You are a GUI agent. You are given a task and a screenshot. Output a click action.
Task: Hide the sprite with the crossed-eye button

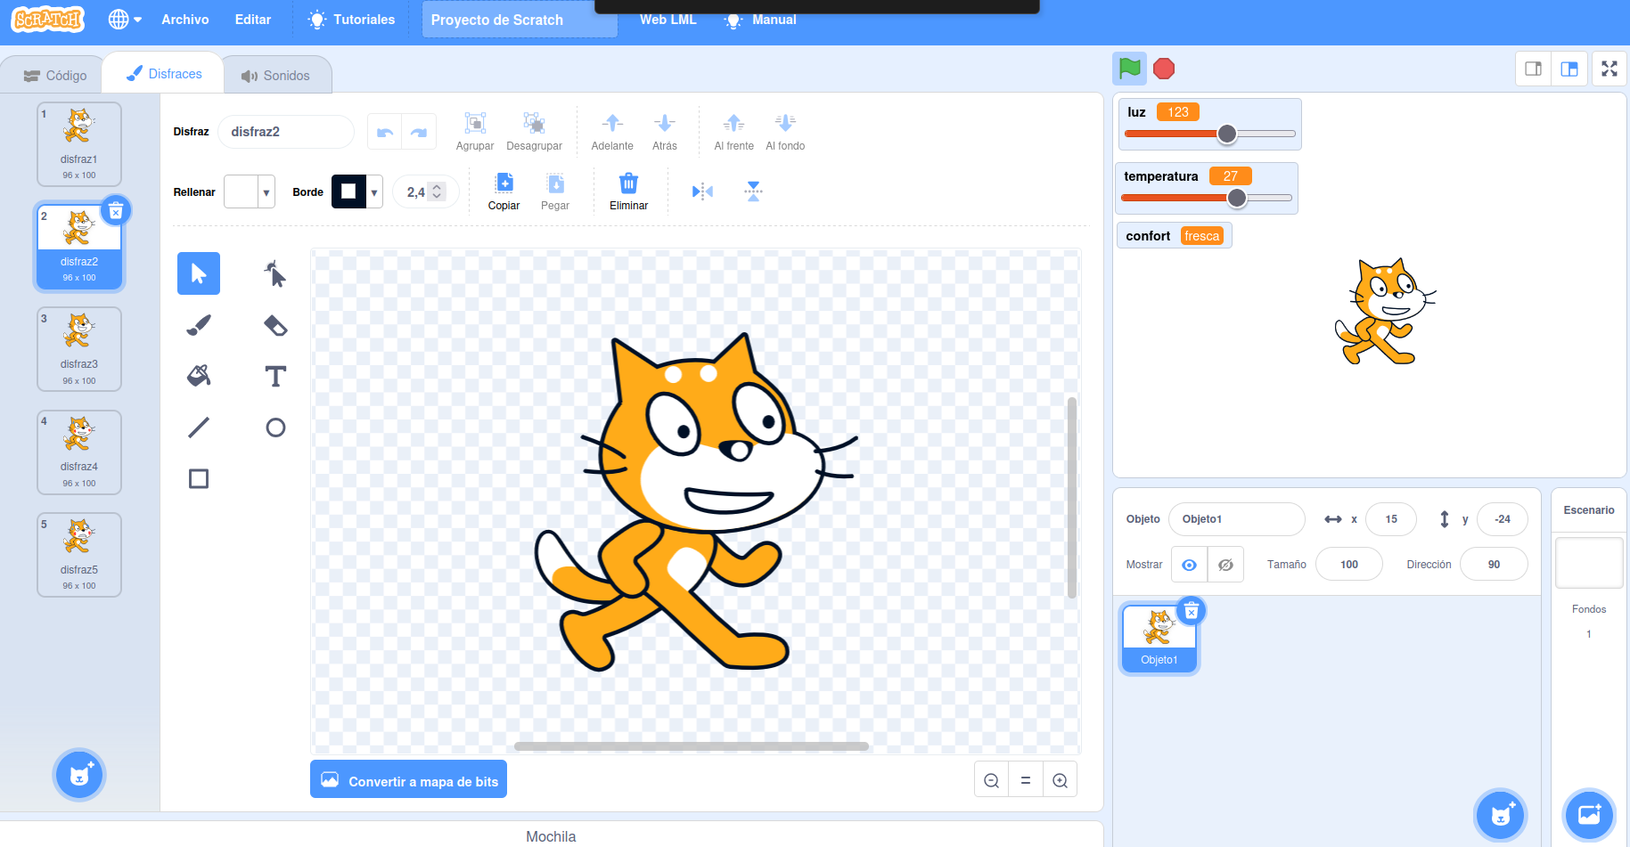tap(1225, 565)
